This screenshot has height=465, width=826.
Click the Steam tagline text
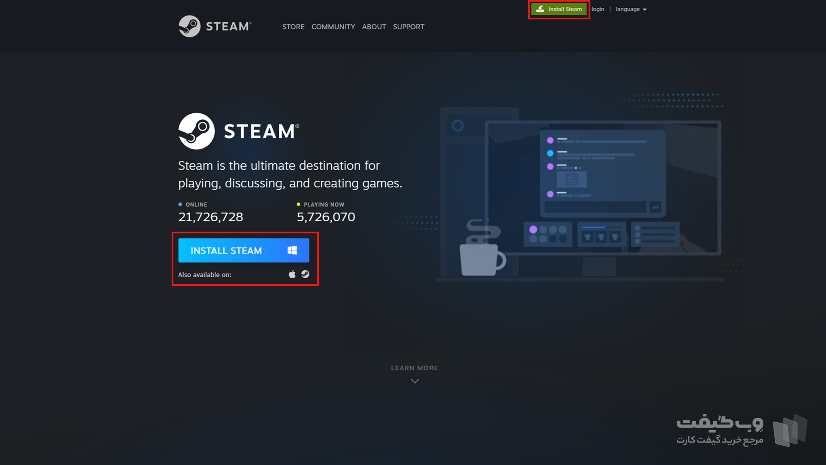click(290, 174)
